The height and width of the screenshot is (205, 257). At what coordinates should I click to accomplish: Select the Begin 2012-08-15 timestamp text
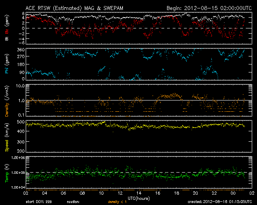pyautogui.click(x=209, y=8)
